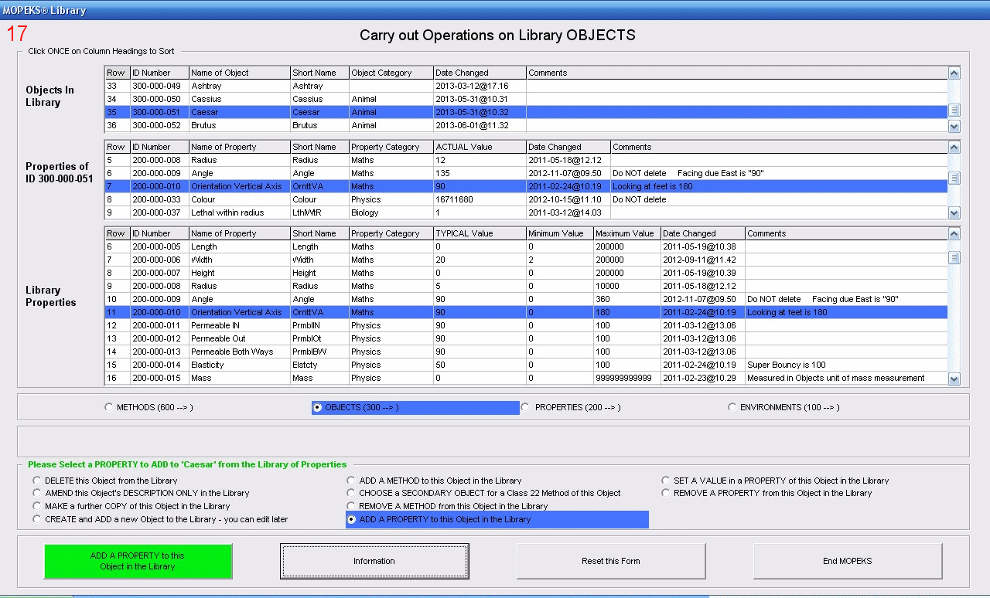
Task: Select the Colour property of Caesar
Action: [x=526, y=199]
